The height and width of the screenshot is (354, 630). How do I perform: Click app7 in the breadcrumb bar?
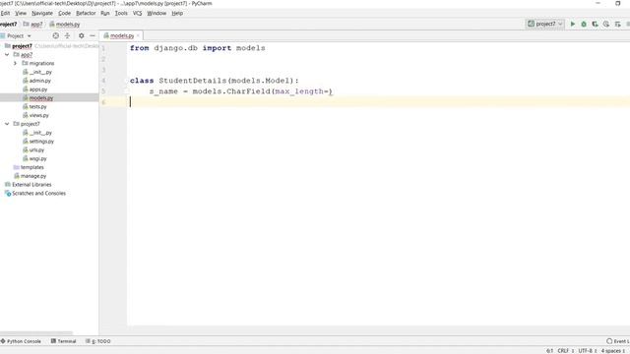(x=32, y=25)
